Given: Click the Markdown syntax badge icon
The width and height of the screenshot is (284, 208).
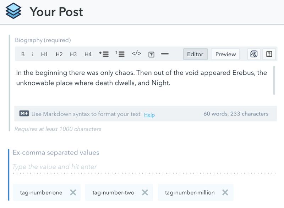Looking at the screenshot, I should pyautogui.click(x=23, y=114).
